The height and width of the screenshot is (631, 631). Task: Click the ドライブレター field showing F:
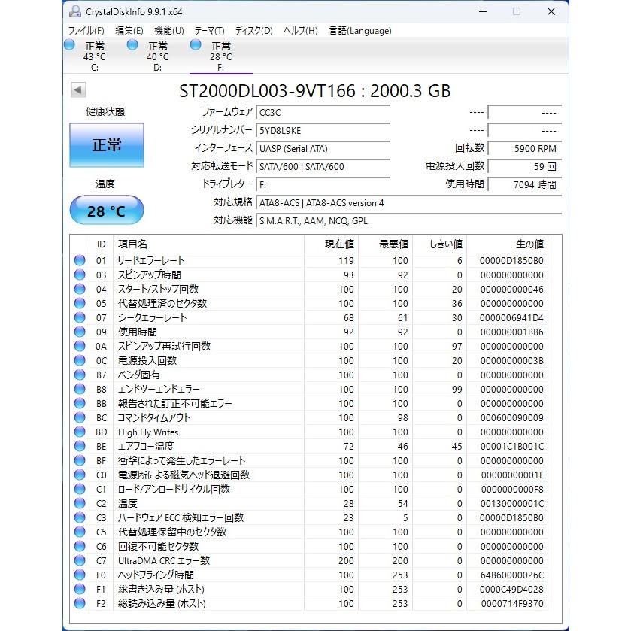(x=323, y=185)
